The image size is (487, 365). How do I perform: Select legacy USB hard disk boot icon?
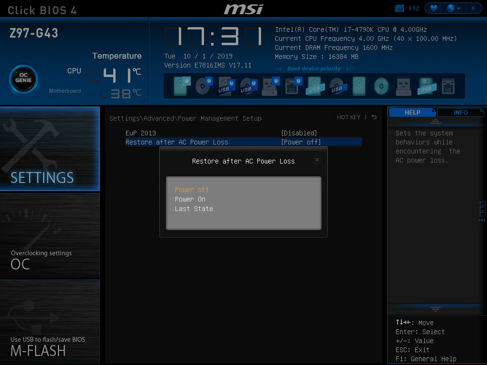click(x=315, y=86)
